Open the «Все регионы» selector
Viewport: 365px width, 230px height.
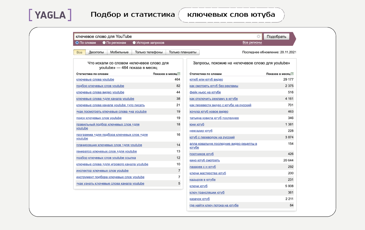tap(252, 42)
